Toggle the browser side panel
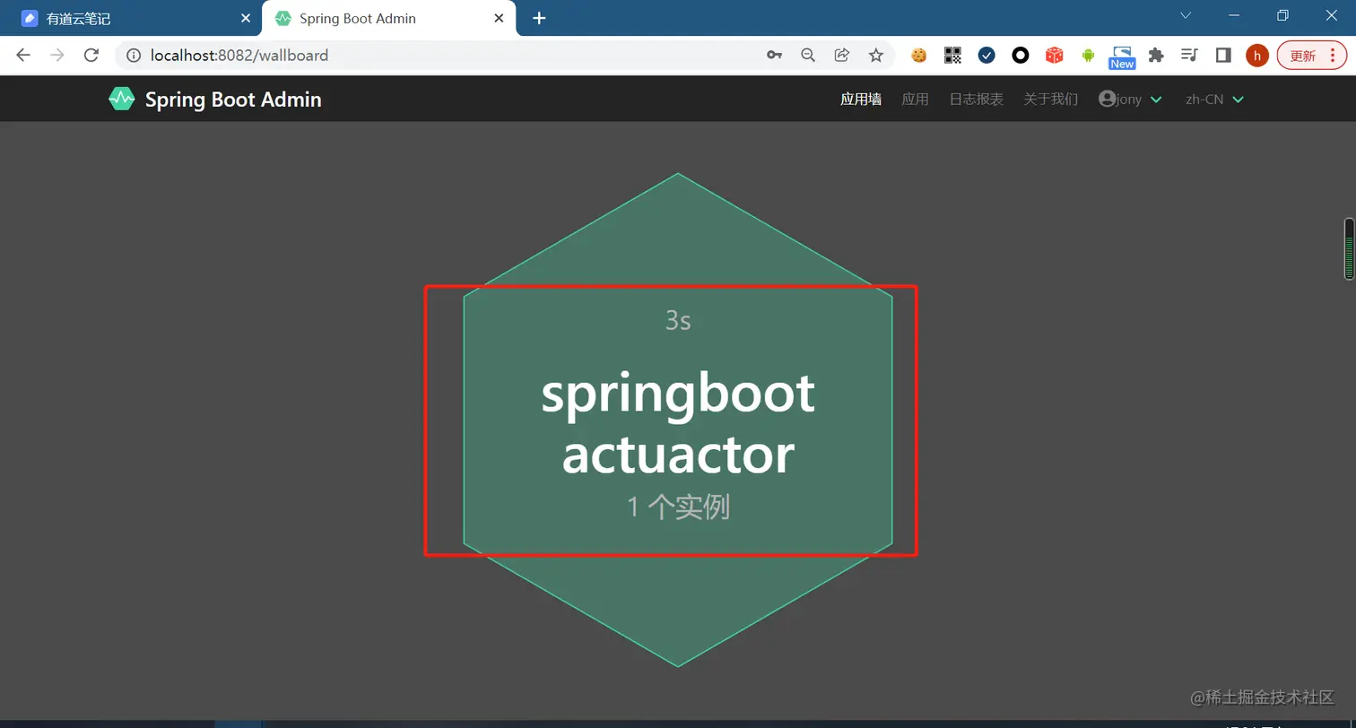Screen dimensions: 1356x728 click(x=1223, y=56)
